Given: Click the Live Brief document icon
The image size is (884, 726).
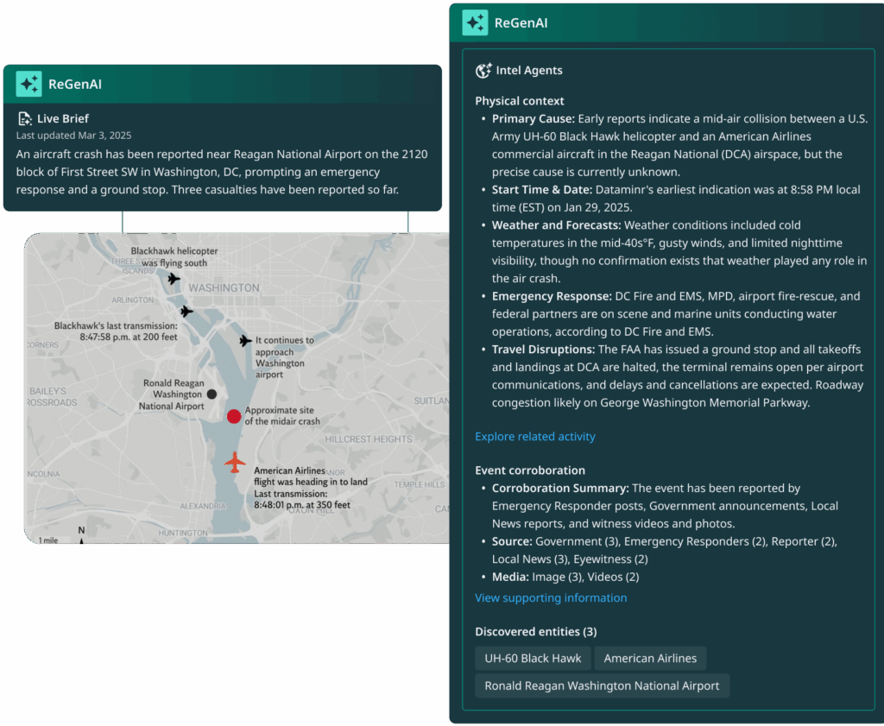Looking at the screenshot, I should pyautogui.click(x=24, y=118).
